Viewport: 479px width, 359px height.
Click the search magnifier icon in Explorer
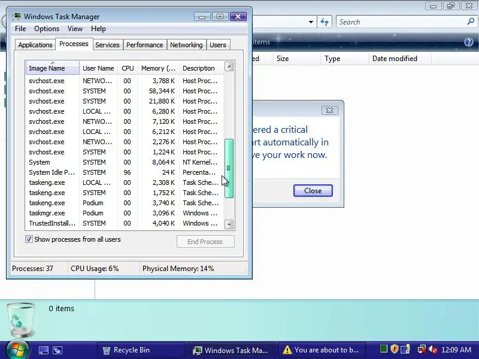click(x=471, y=22)
